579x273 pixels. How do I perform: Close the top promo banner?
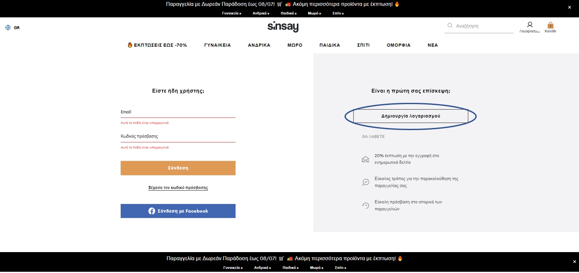pyautogui.click(x=569, y=7)
